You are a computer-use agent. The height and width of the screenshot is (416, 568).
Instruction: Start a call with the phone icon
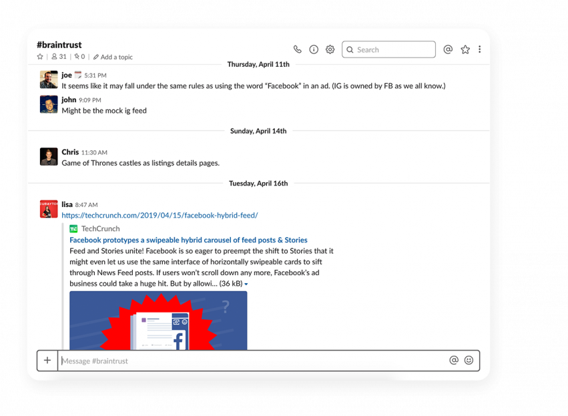298,49
